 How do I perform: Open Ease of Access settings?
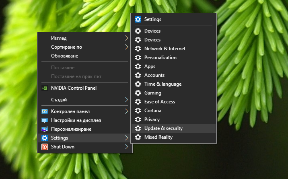174,102
